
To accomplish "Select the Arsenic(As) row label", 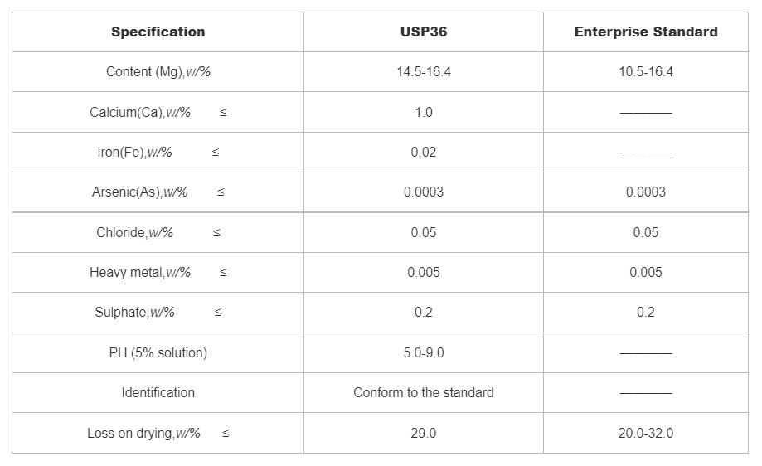I will (139, 192).
